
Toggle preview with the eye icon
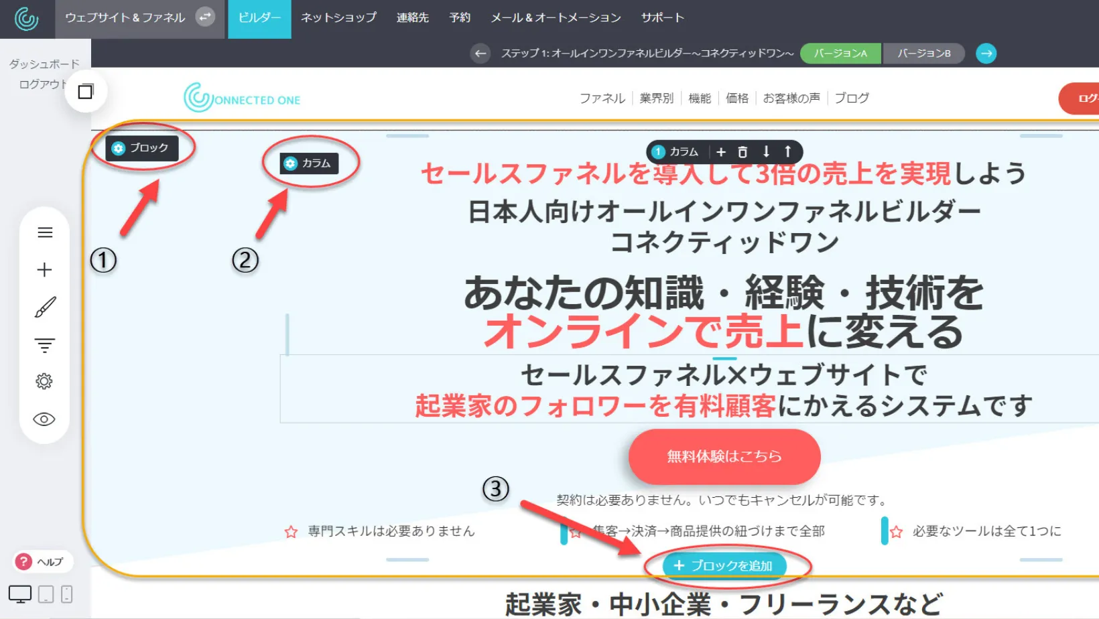(44, 419)
